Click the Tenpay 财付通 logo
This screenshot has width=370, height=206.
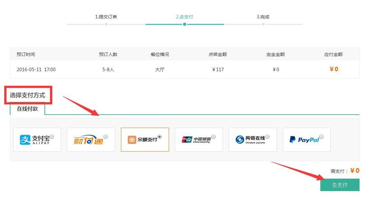(x=88, y=140)
